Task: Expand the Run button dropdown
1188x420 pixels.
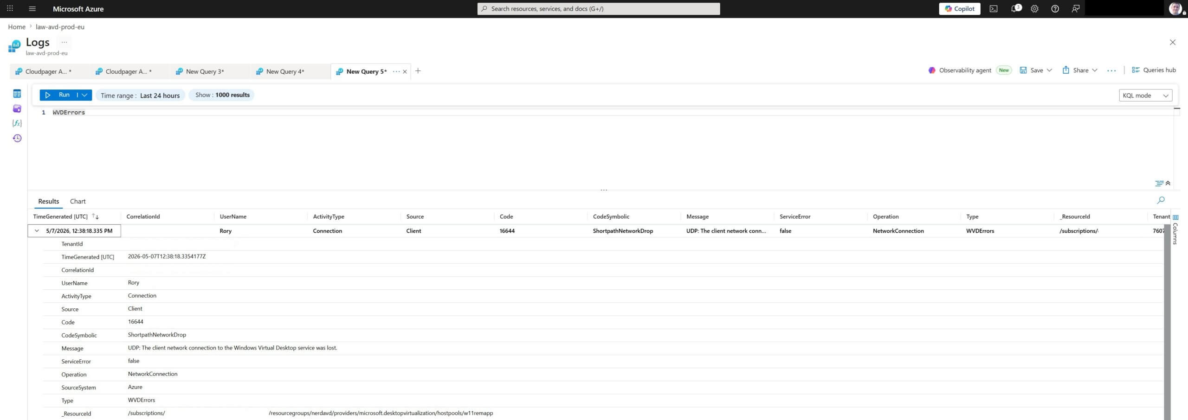Action: click(84, 95)
